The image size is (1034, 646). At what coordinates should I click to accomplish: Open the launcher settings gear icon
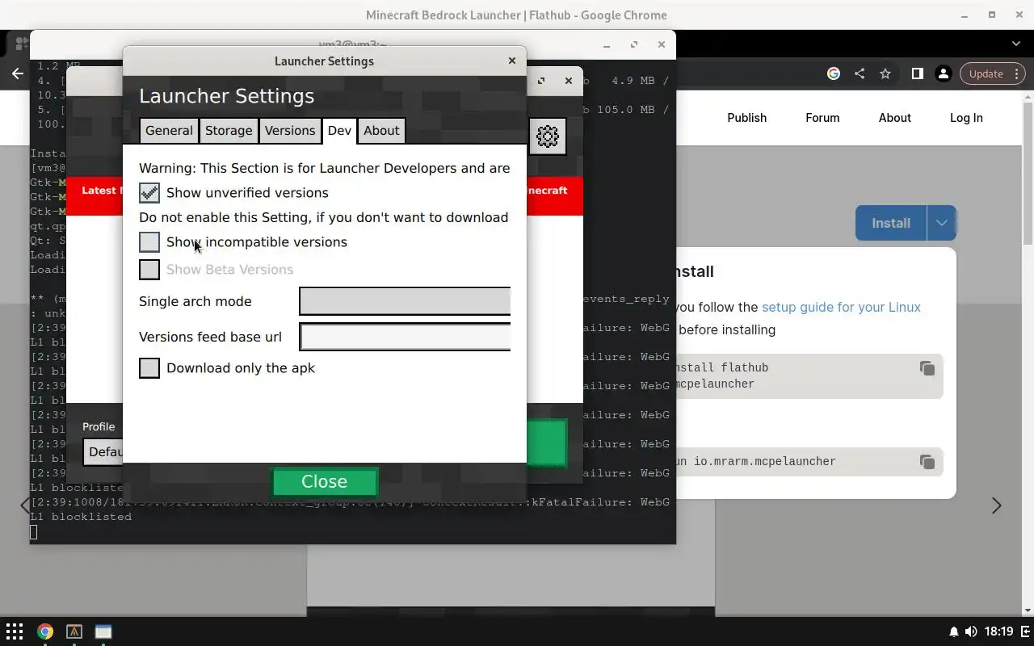548,136
